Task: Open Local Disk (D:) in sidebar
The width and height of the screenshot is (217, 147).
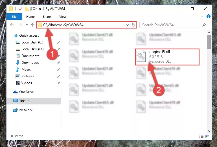Action: click(32, 49)
